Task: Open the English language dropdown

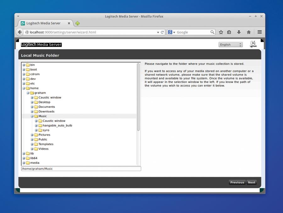Action: click(230, 45)
